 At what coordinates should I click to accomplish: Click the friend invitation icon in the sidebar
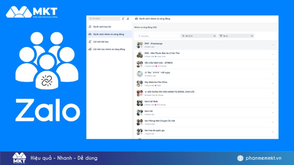click(90, 42)
